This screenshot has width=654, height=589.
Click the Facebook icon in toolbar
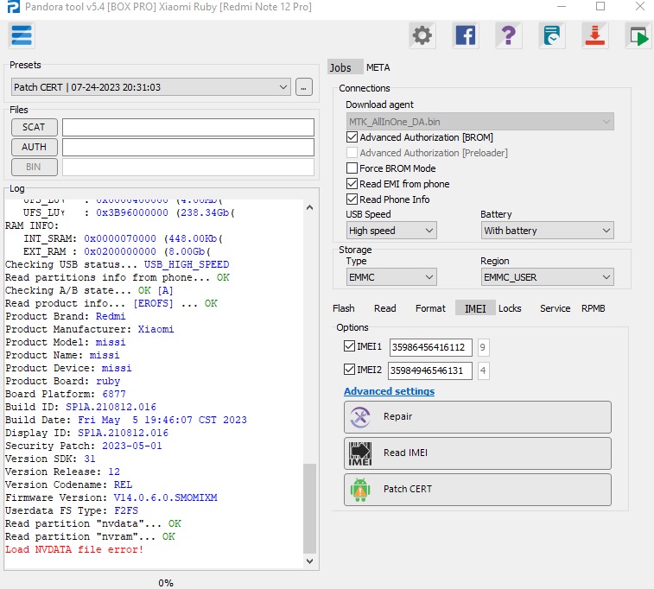[465, 35]
